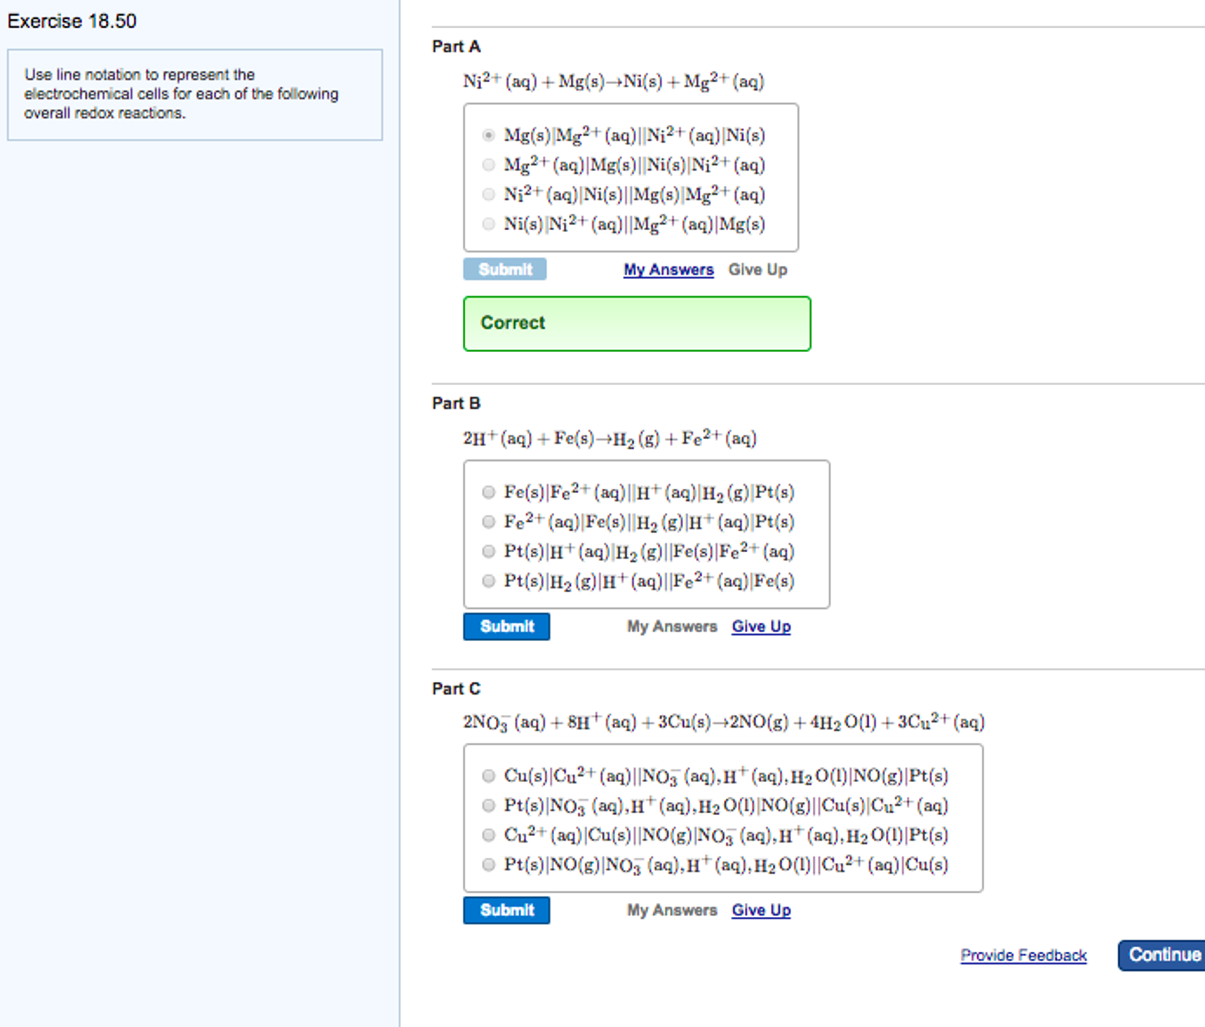Viewport: 1205px width, 1027px height.
Task: Choose Part B option starting Fe2+(aq)|Fe(s)
Action: point(488,522)
